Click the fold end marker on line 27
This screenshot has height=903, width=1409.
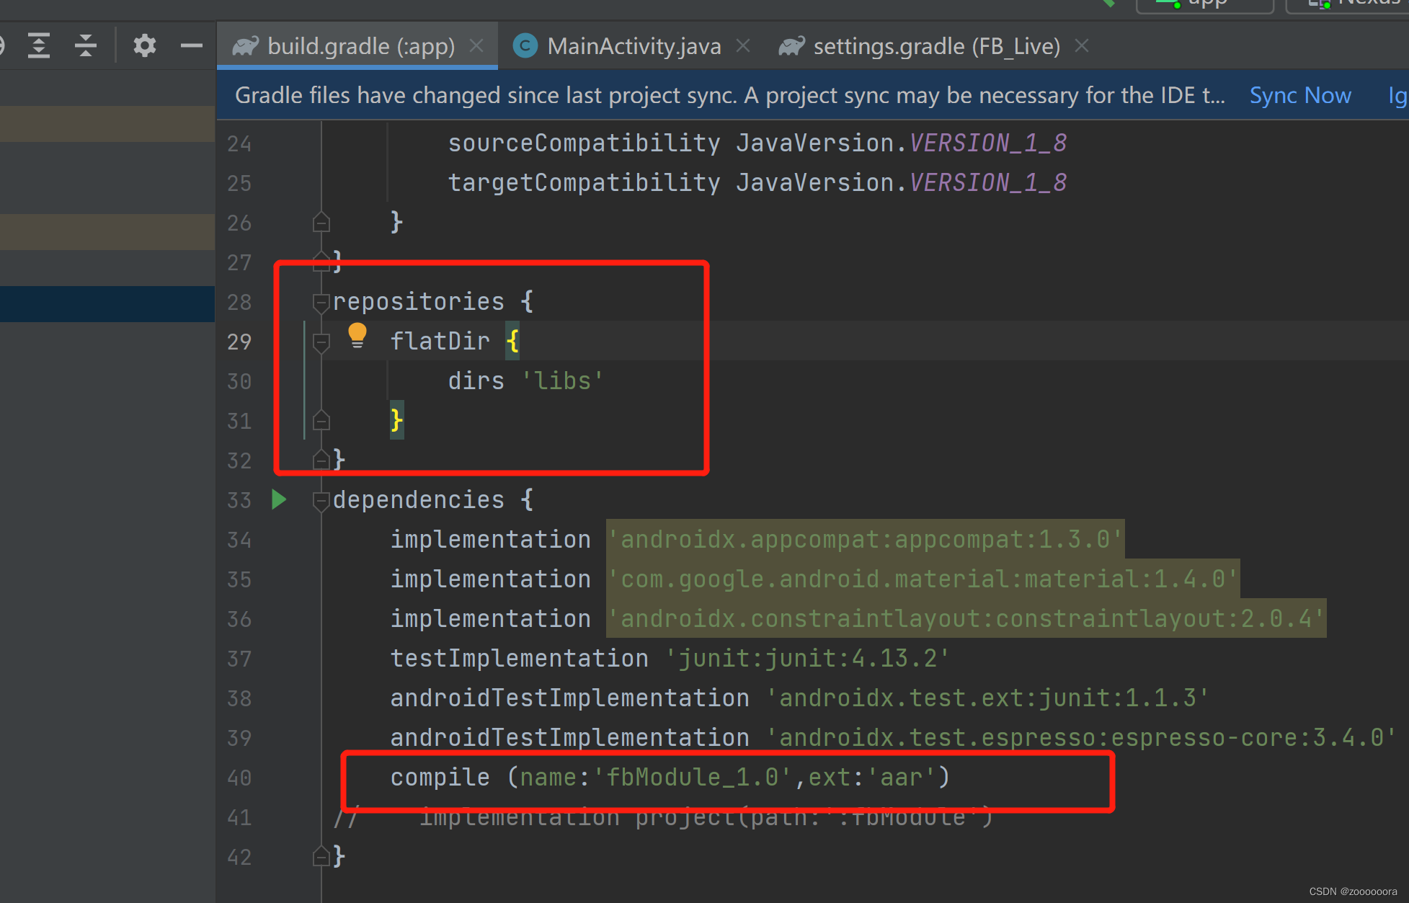point(321,262)
